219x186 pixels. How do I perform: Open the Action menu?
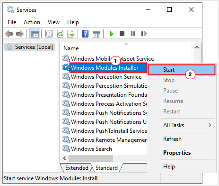[x=32, y=22]
